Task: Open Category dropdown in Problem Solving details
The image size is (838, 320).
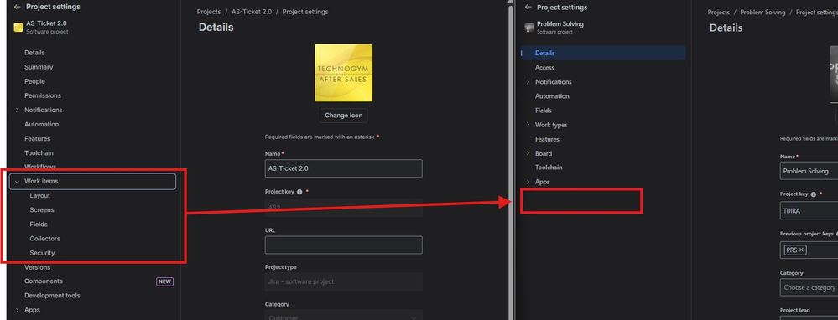Action: click(809, 287)
